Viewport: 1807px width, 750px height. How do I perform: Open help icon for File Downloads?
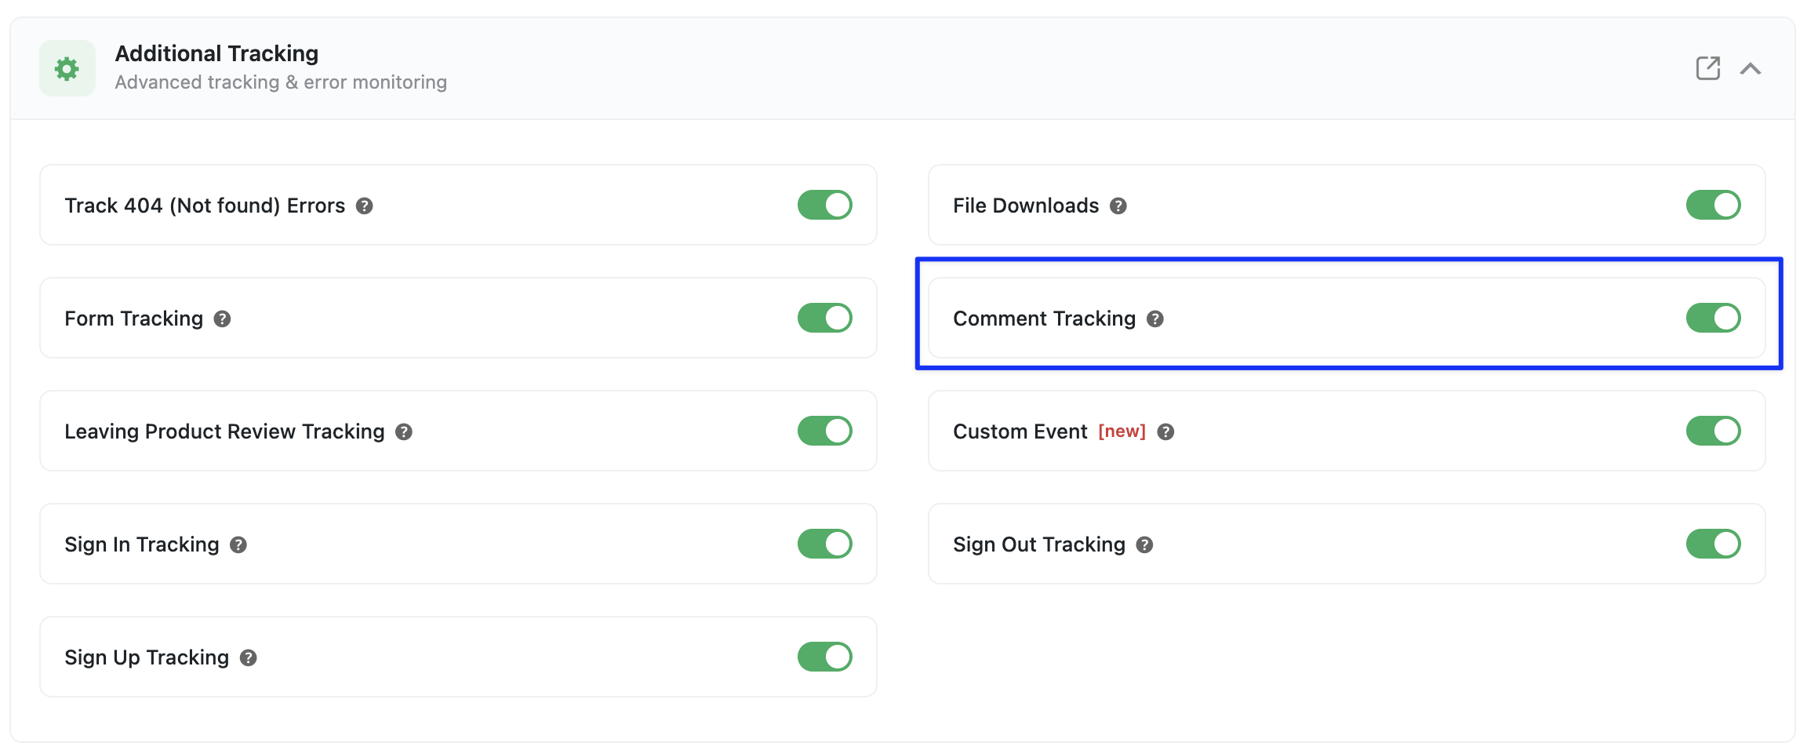(x=1118, y=206)
